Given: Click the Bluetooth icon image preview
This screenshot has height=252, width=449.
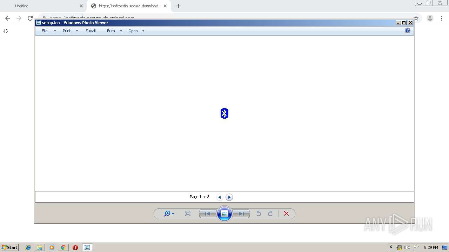Looking at the screenshot, I should pos(224,113).
